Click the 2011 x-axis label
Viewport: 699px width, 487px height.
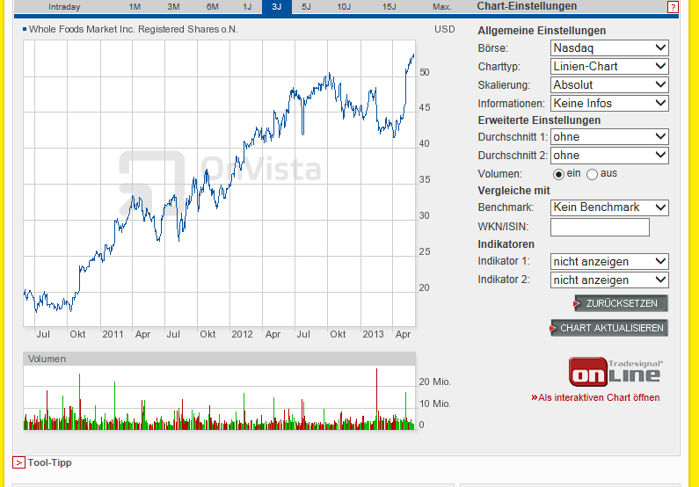[x=113, y=334]
